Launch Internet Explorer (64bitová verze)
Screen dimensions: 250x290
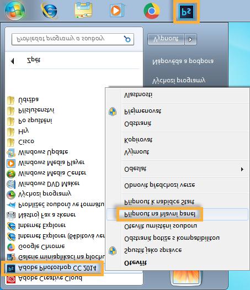[x=56, y=236]
